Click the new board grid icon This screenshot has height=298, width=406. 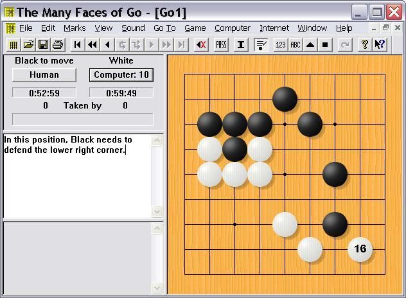click(x=13, y=44)
